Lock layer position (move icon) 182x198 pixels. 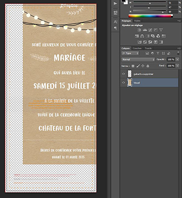(x=143, y=66)
